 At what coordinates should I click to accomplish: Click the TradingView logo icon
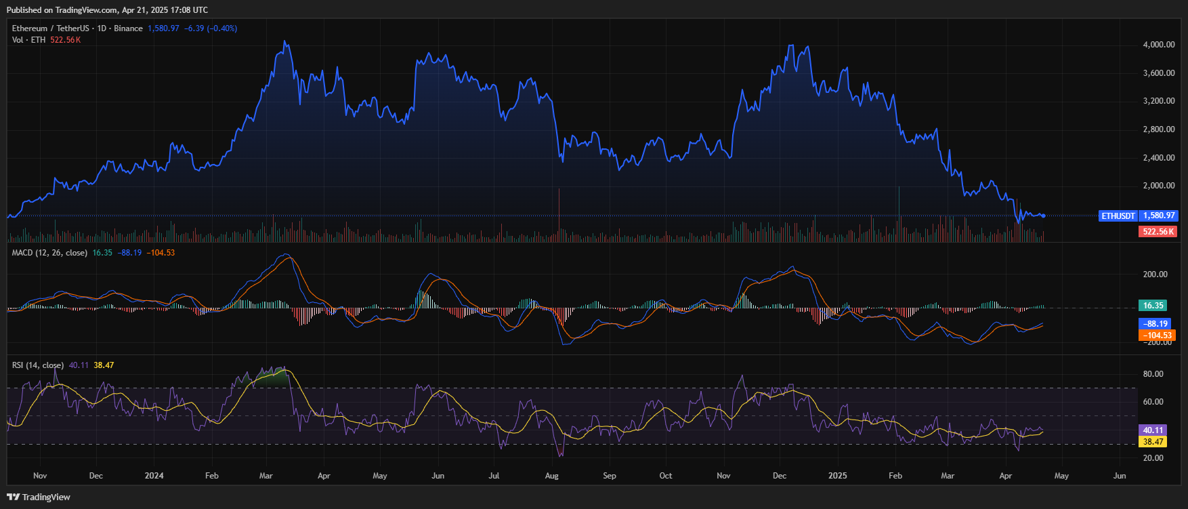(x=13, y=497)
